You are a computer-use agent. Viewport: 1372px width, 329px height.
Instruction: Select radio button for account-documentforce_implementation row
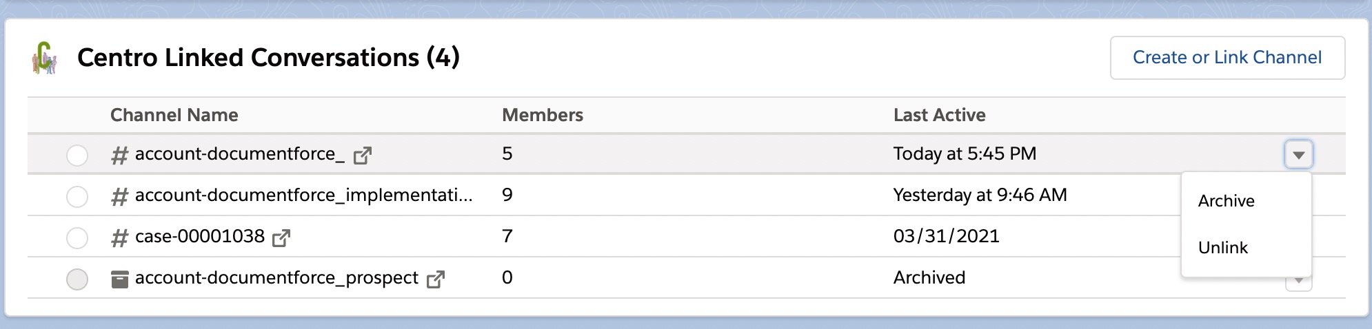pos(77,197)
